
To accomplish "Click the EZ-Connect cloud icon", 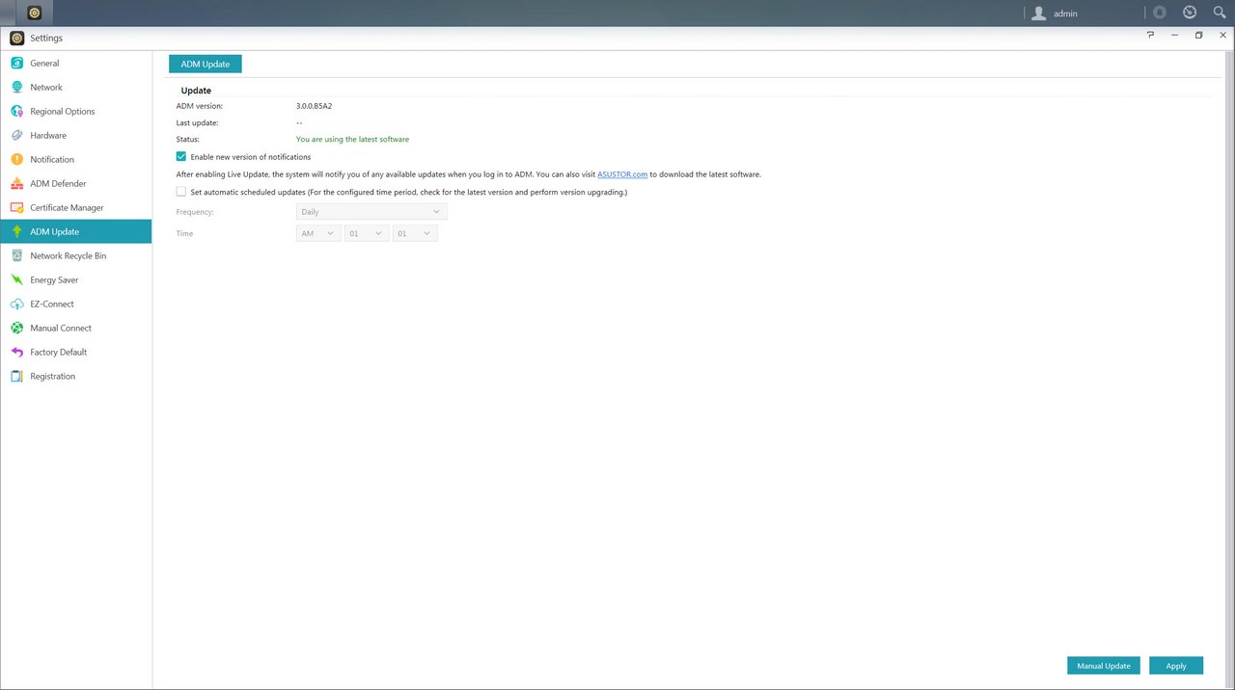I will point(16,304).
